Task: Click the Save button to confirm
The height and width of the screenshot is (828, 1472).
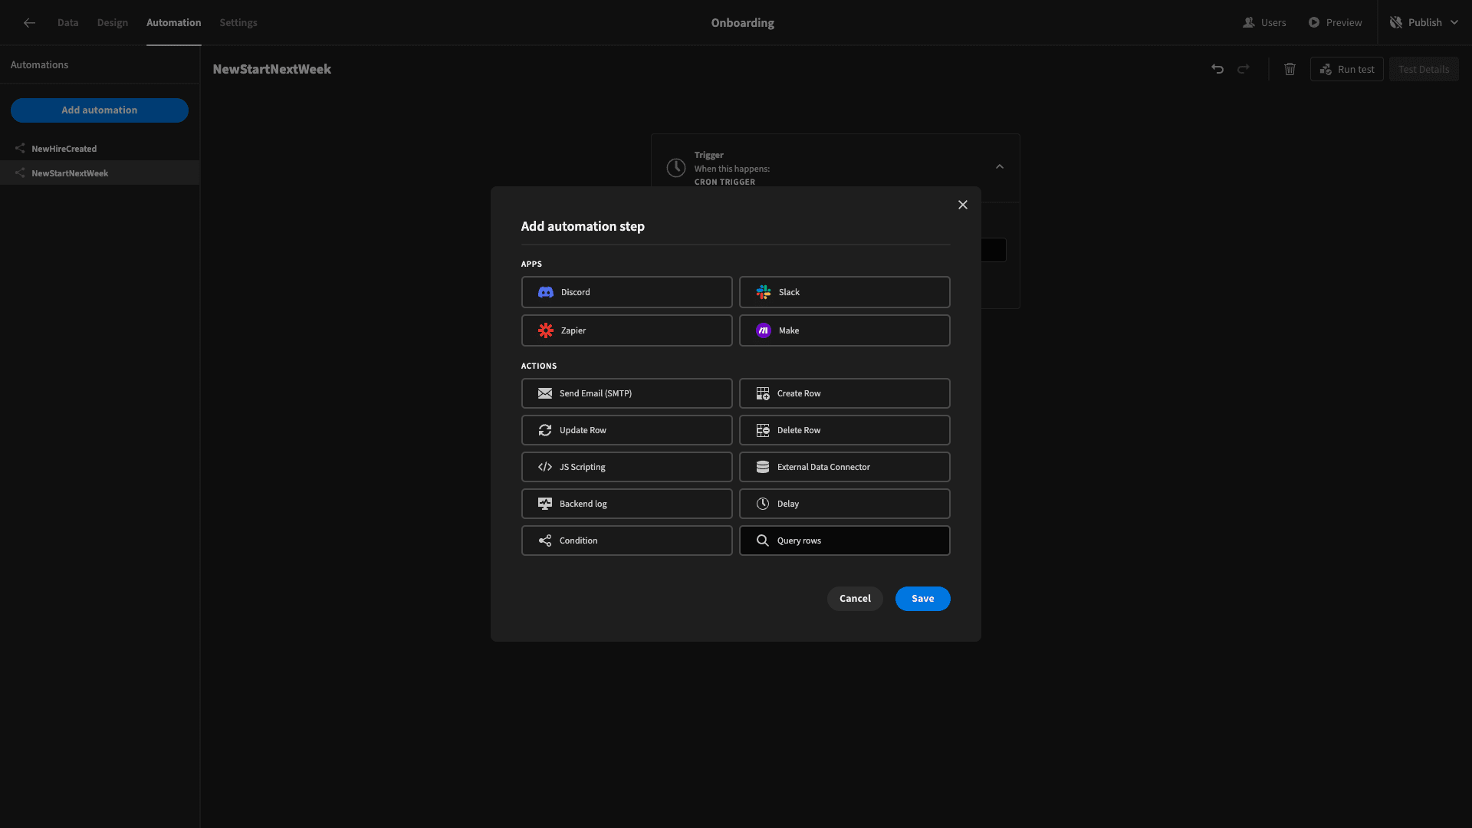Action: pyautogui.click(x=922, y=599)
